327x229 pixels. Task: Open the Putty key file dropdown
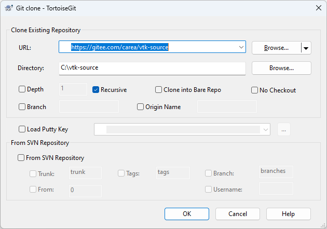[x=266, y=130]
